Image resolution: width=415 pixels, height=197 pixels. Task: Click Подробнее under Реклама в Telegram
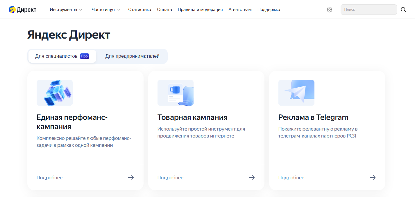(x=291, y=178)
